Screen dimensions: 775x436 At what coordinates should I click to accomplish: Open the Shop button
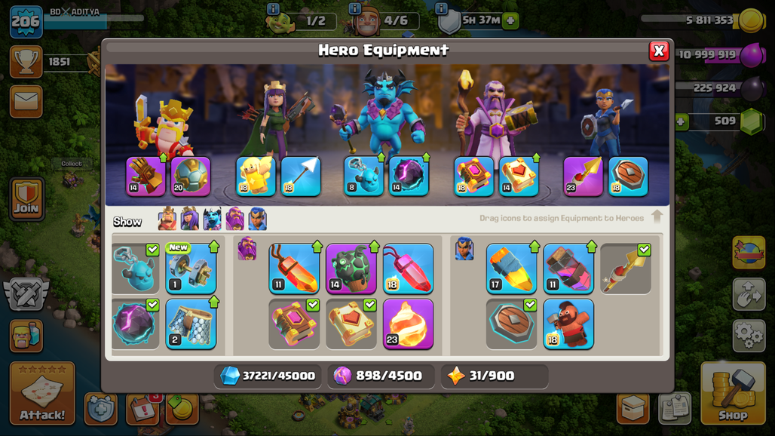[733, 394]
